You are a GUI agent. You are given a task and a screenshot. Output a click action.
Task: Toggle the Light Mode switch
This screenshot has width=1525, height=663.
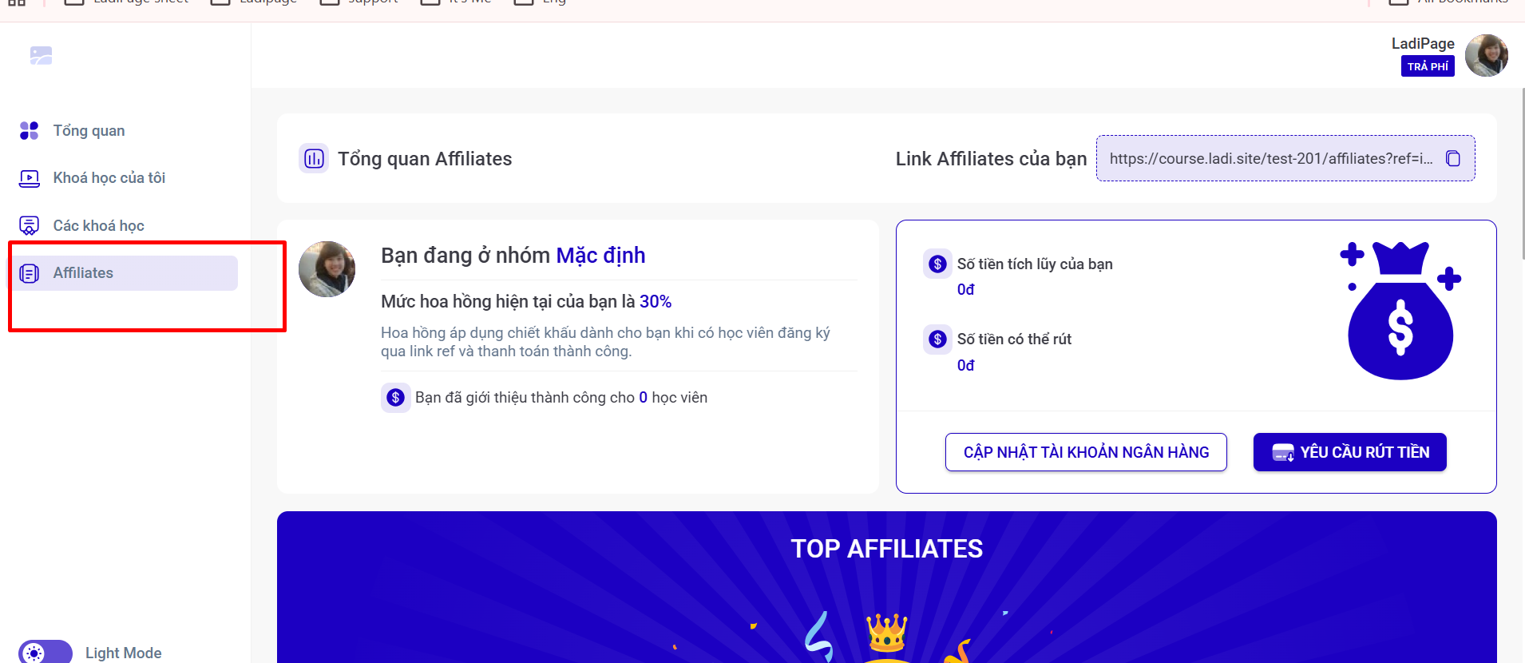pos(46,652)
